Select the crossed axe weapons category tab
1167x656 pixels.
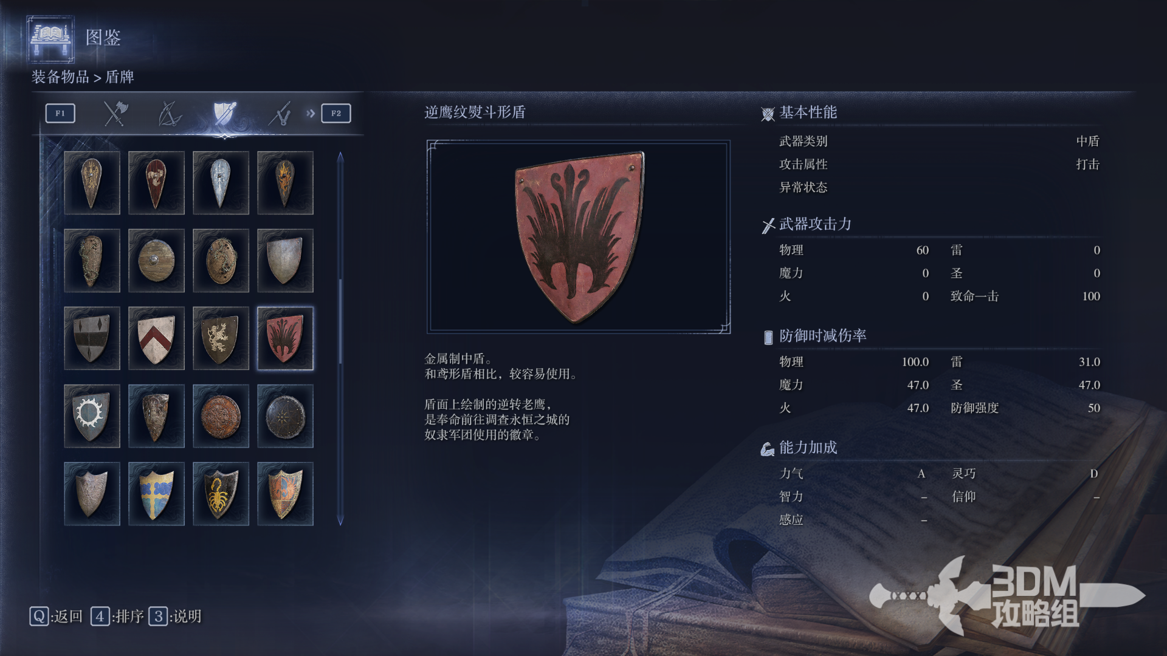115,114
